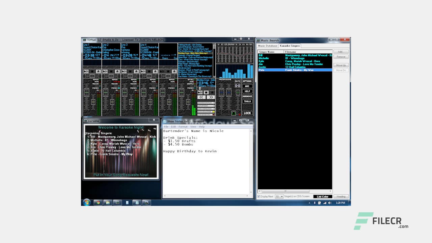
Task: Skip forward using the double-arrow icon
Action: 211,97
